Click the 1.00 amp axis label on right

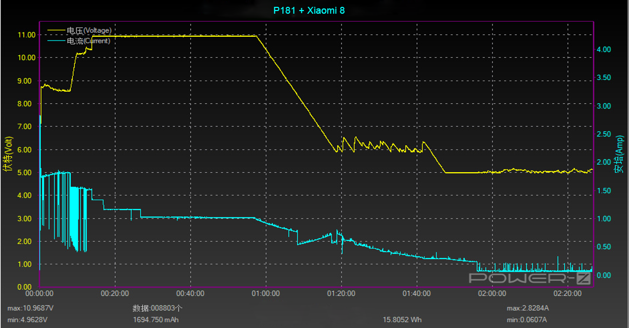(x=604, y=219)
